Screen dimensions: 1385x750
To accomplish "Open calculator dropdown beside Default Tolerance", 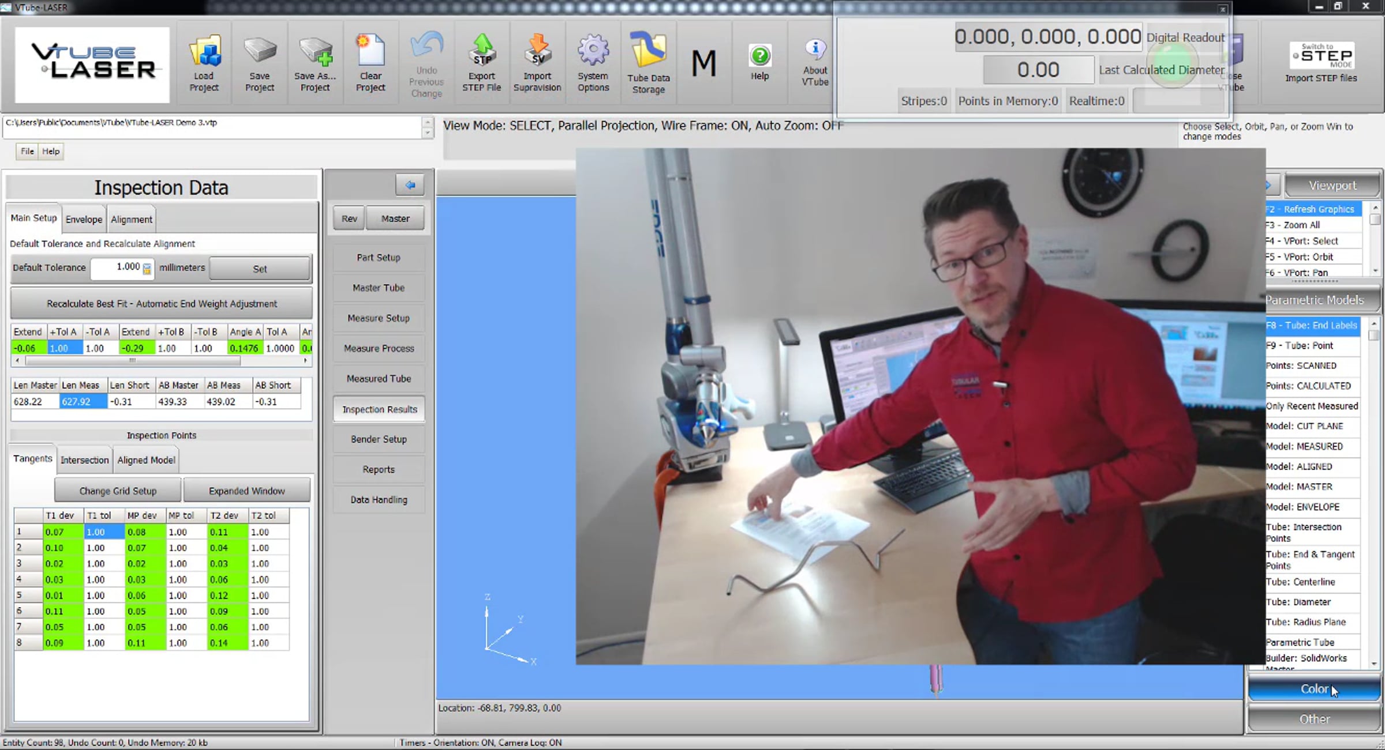I will (x=147, y=269).
